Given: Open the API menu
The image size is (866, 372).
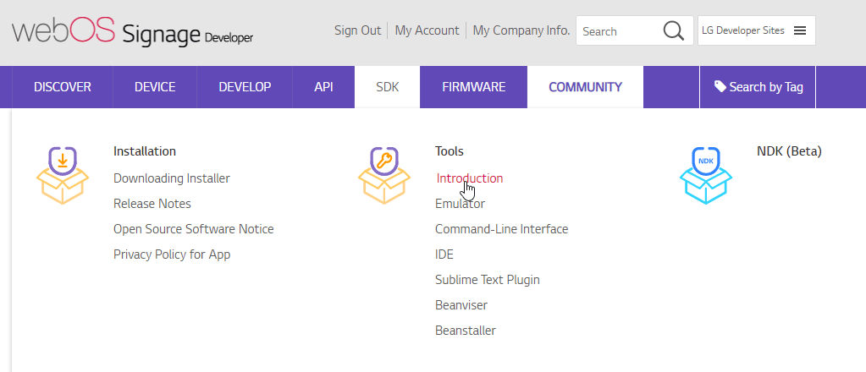Looking at the screenshot, I should coord(323,86).
